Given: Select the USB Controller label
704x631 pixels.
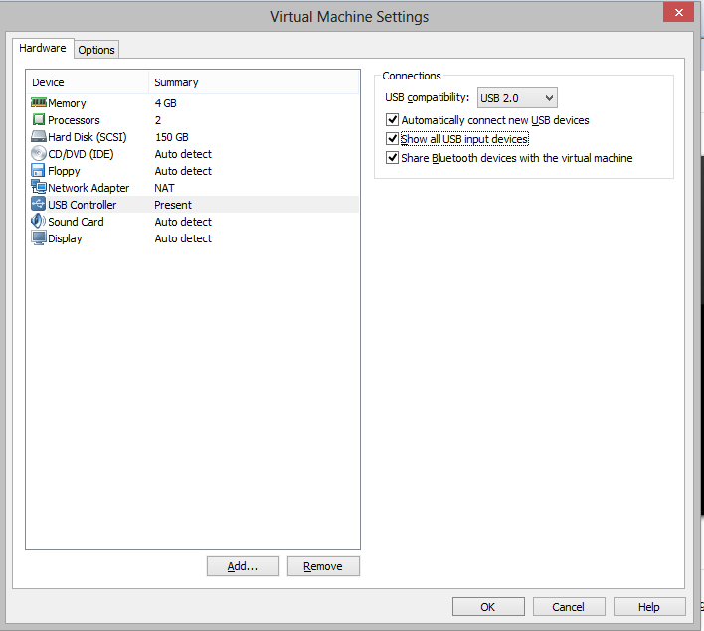Looking at the screenshot, I should 83,205.
